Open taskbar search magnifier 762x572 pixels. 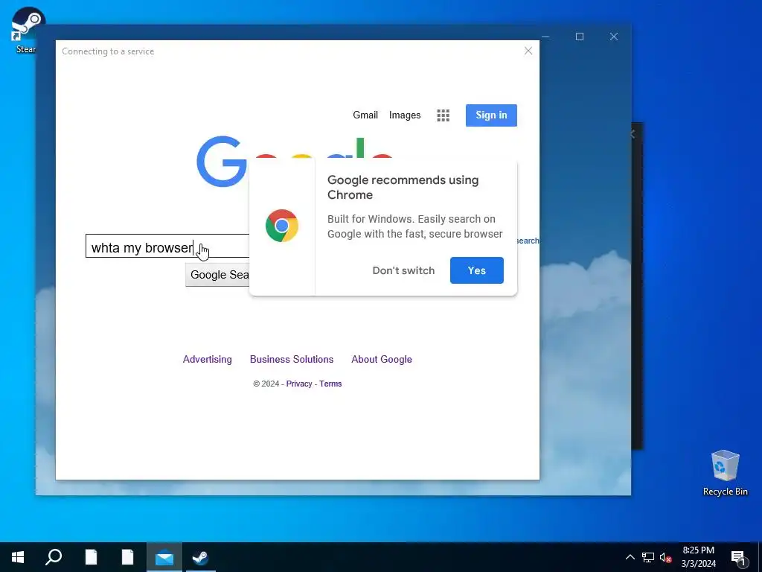(54, 557)
